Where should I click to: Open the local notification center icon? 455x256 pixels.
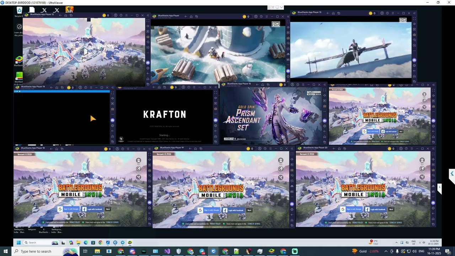[x=448, y=251]
